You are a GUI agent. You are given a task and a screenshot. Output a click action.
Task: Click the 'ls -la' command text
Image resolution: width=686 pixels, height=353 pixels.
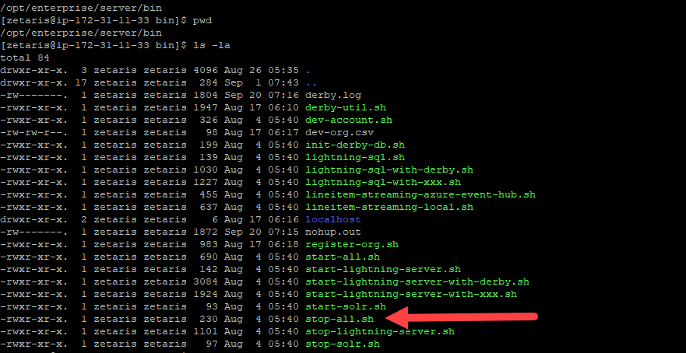click(211, 45)
